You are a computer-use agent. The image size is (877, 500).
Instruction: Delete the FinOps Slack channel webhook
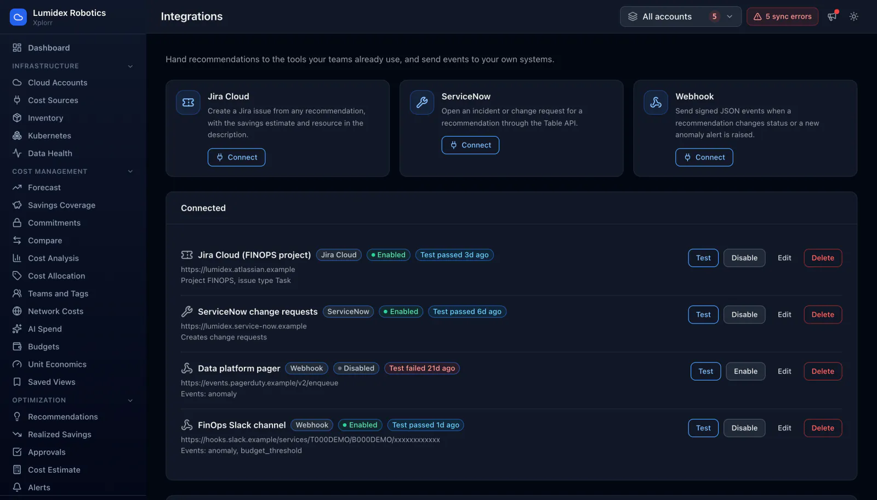click(x=823, y=428)
